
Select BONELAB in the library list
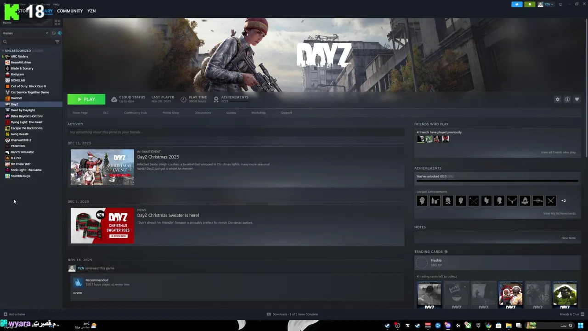pos(17,80)
